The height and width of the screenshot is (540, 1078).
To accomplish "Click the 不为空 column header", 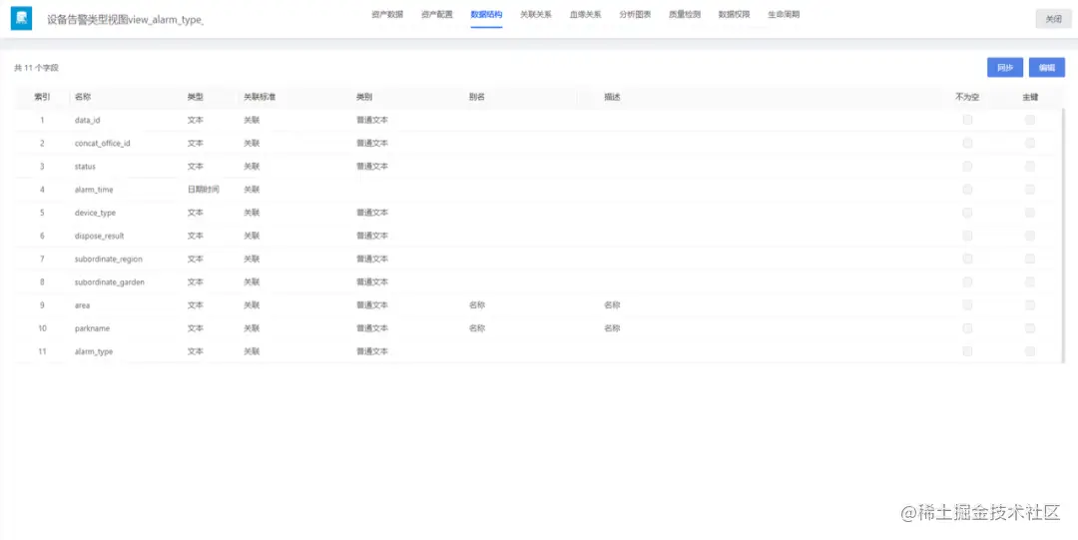I will point(967,97).
